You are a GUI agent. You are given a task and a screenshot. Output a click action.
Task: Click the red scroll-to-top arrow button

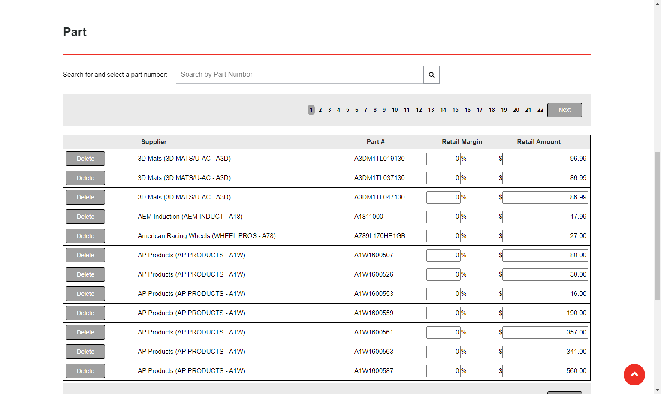634,374
